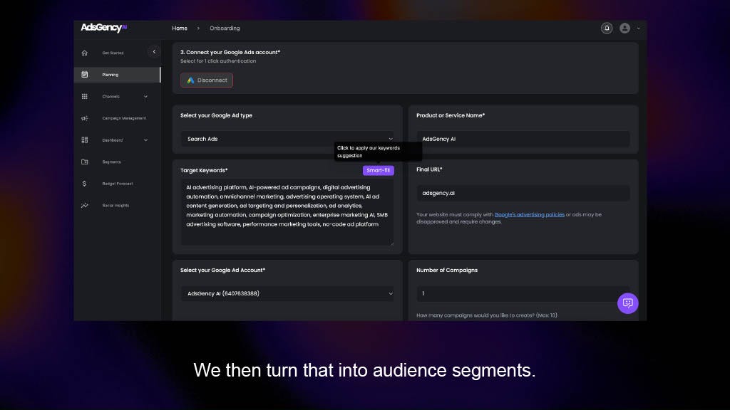Viewport: 730px width, 410px height.
Task: Open Google's advertising policies link
Action: click(x=529, y=214)
